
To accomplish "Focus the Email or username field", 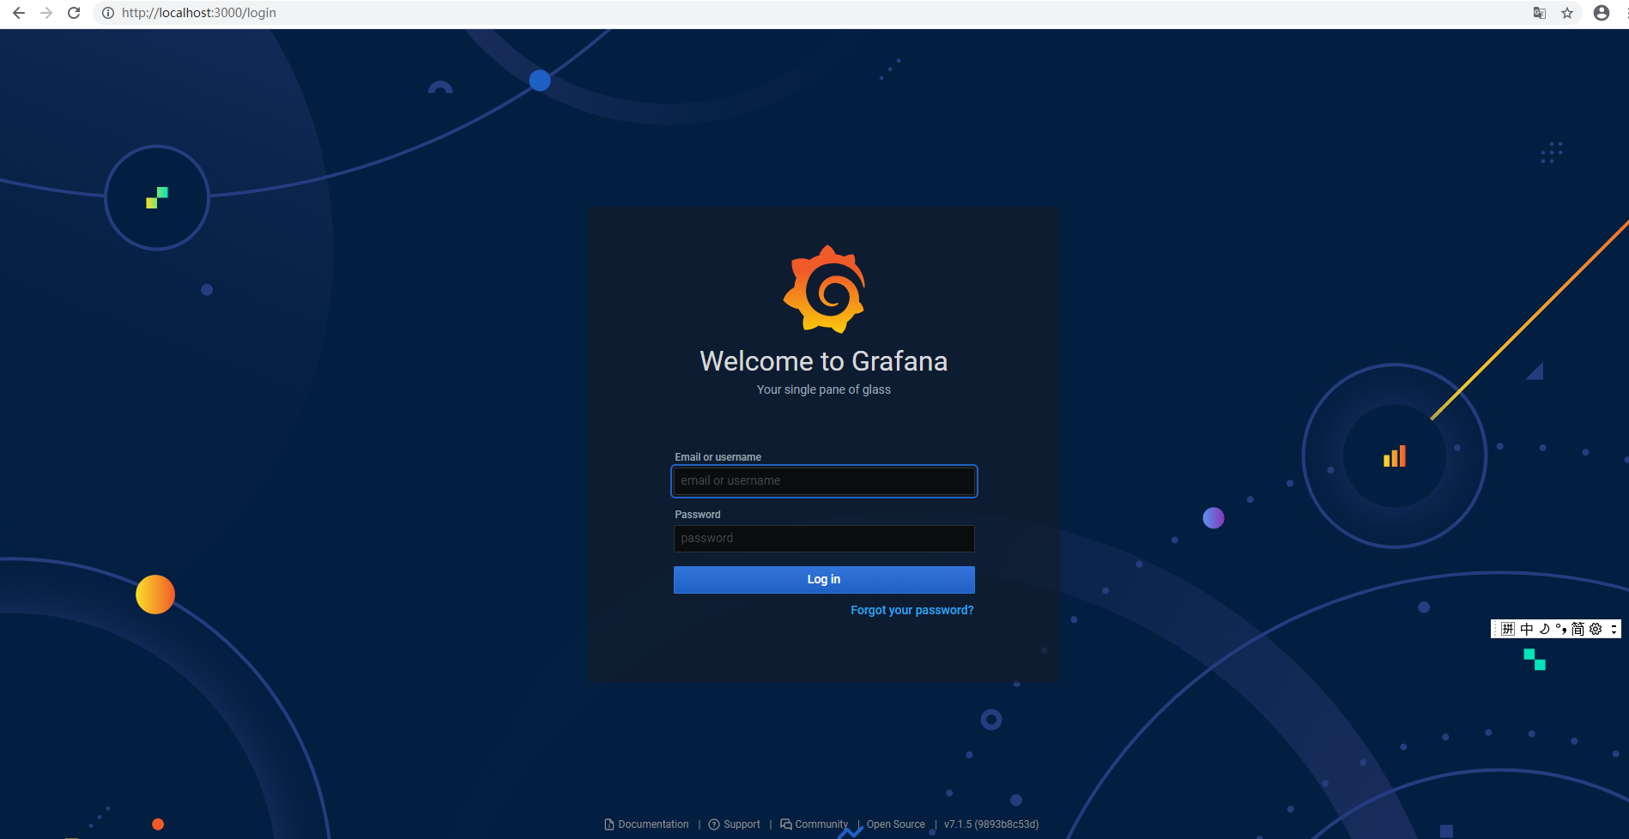I will [x=824, y=481].
